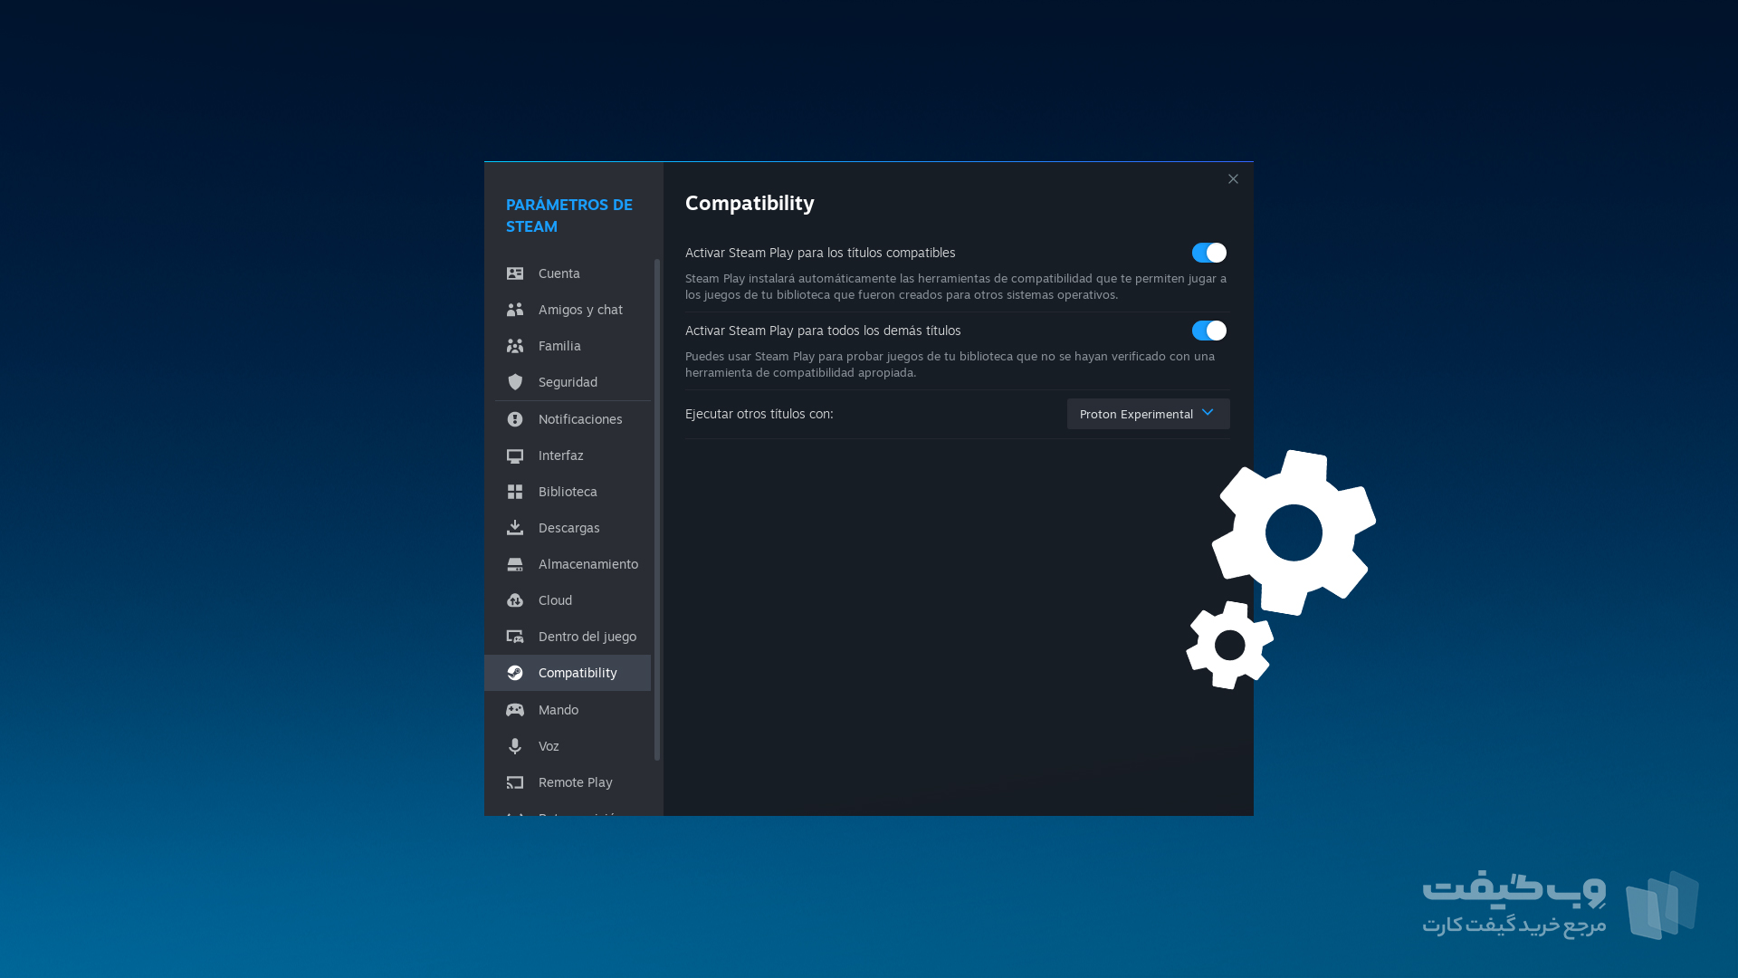Click the Voz microphone icon
Viewport: 1738px width, 978px height.
click(515, 746)
